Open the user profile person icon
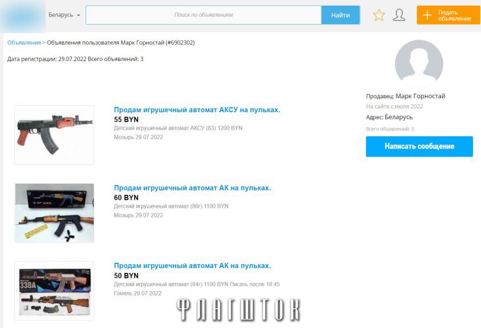The width and height of the screenshot is (481, 328). [x=400, y=15]
